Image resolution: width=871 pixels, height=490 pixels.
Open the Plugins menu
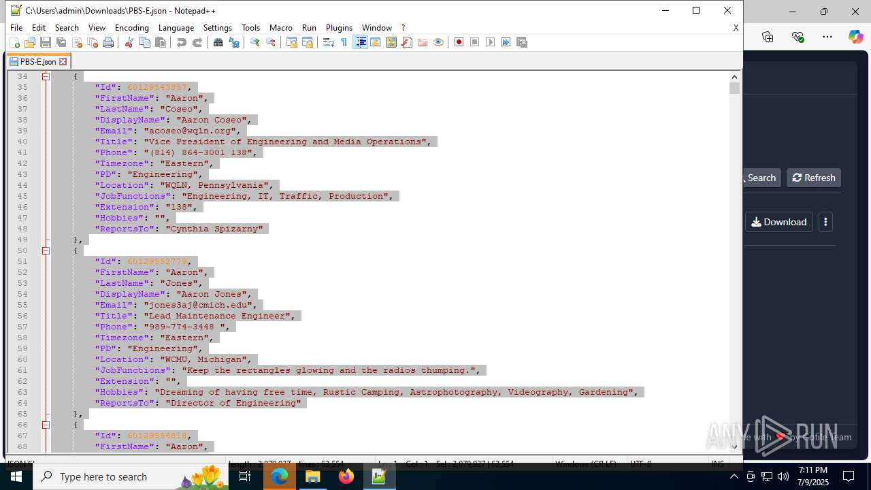pos(339,27)
